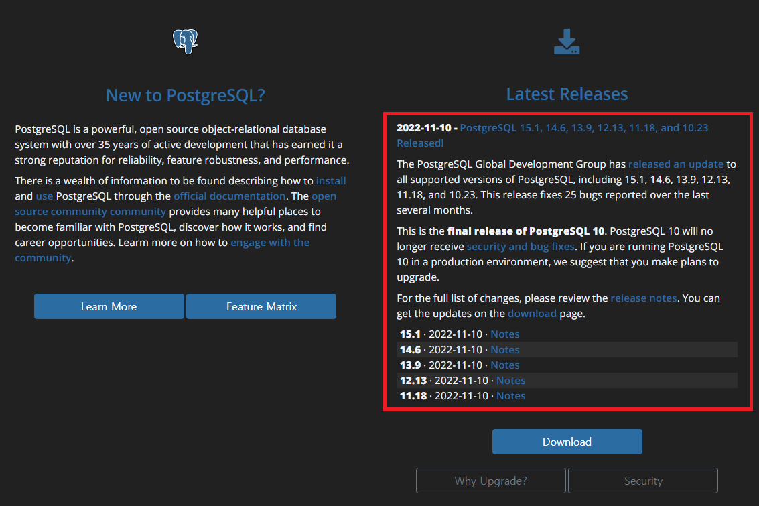
Task: Click the blue Download button
Action: point(567,442)
